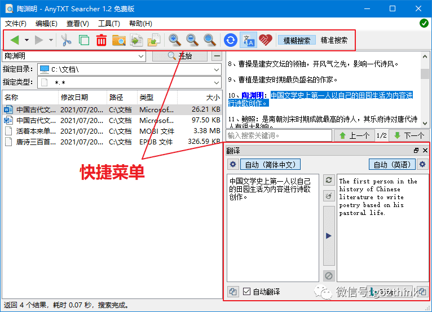Zoom in with the plus magnifier
Viewport: 432px width, 312px height.
(175, 40)
